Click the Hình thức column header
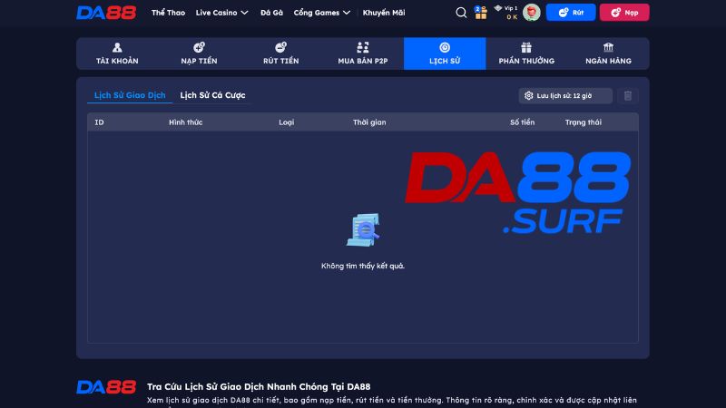The height and width of the screenshot is (408, 726). (186, 122)
